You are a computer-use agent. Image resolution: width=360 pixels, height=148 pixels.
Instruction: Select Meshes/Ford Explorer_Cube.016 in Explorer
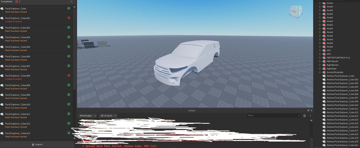(343, 127)
